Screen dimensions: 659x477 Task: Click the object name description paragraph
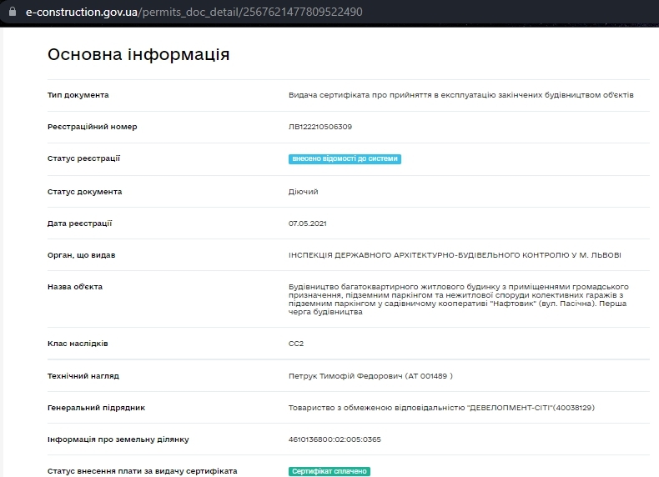pyautogui.click(x=459, y=299)
